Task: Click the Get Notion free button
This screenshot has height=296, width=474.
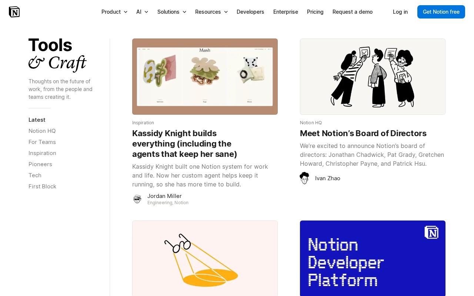Action: pyautogui.click(x=441, y=12)
